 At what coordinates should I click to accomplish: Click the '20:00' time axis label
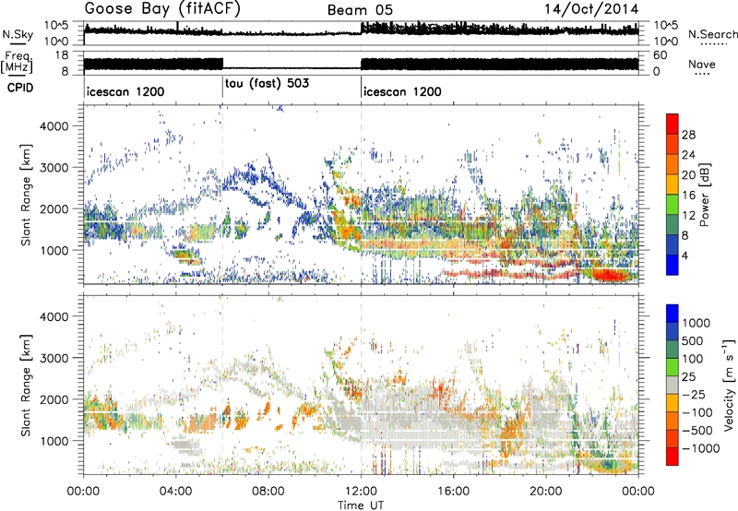tap(546, 491)
